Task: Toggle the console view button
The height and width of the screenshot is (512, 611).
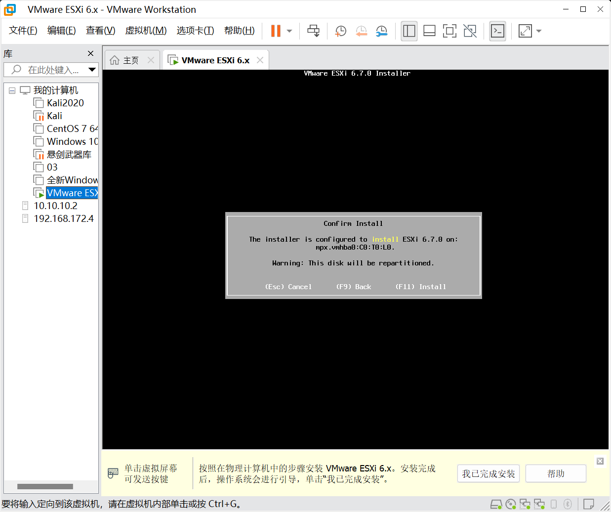Action: coord(497,31)
